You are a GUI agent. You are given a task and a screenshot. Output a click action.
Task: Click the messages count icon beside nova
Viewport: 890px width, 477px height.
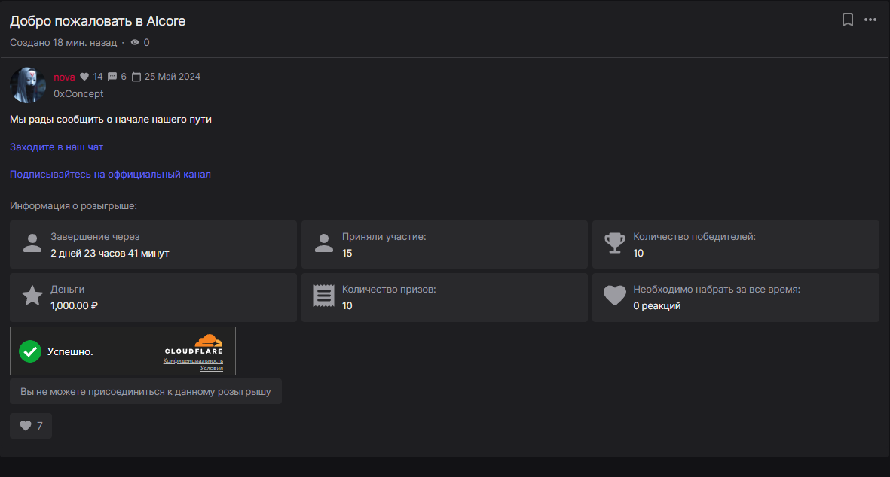pos(112,77)
